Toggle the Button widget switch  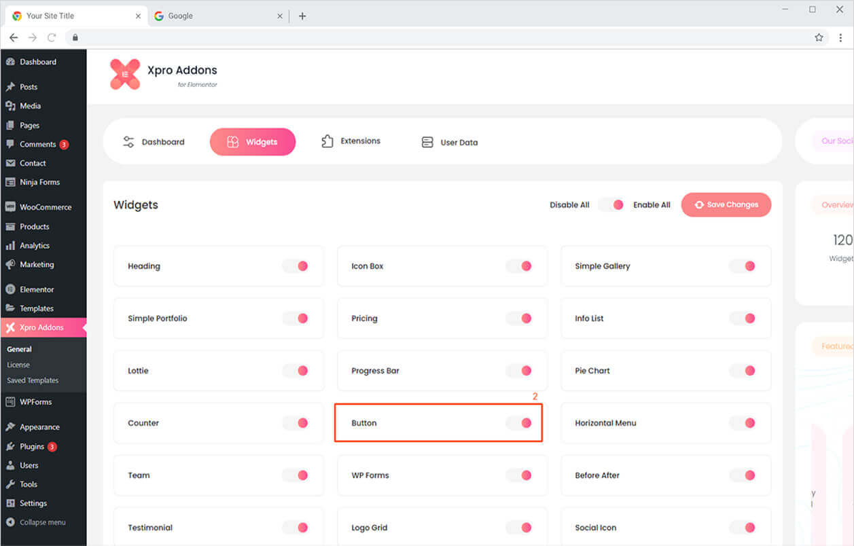point(520,423)
